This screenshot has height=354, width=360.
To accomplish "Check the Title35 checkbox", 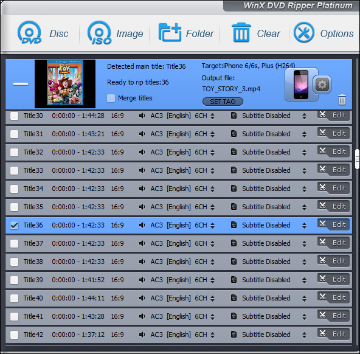I will (15, 207).
